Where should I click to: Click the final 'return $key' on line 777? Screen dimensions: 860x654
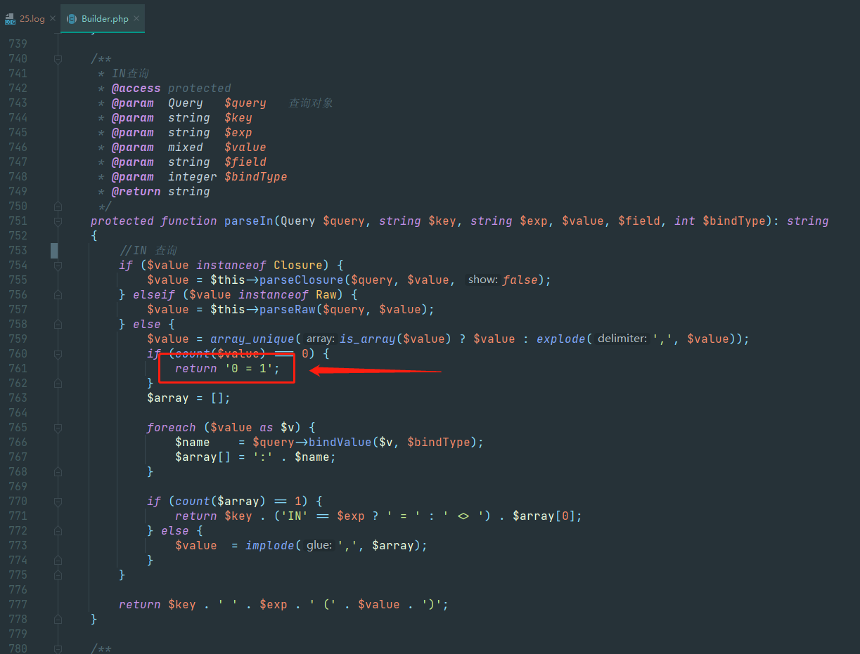pos(158,605)
